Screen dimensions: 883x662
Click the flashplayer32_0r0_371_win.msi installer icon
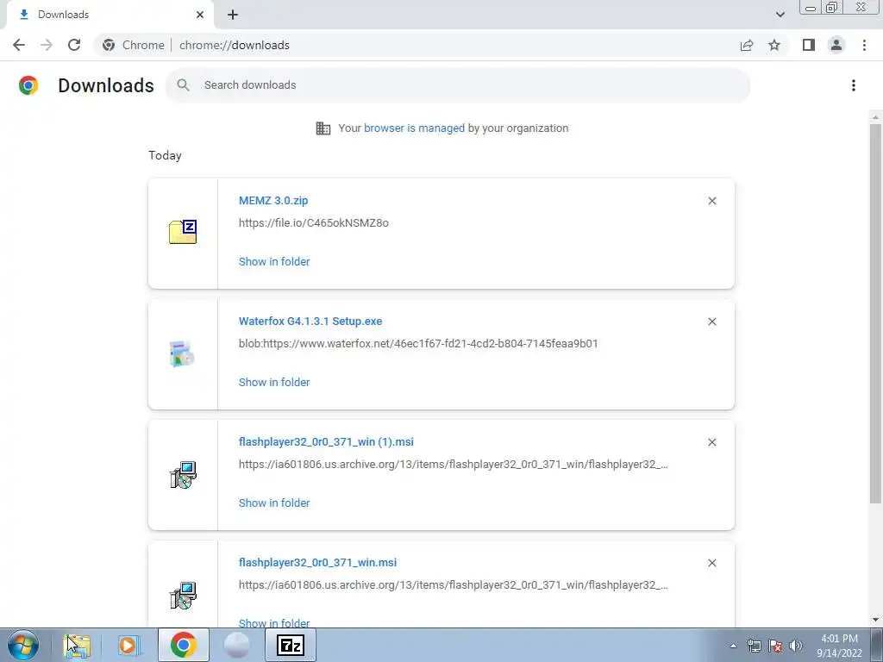183,596
